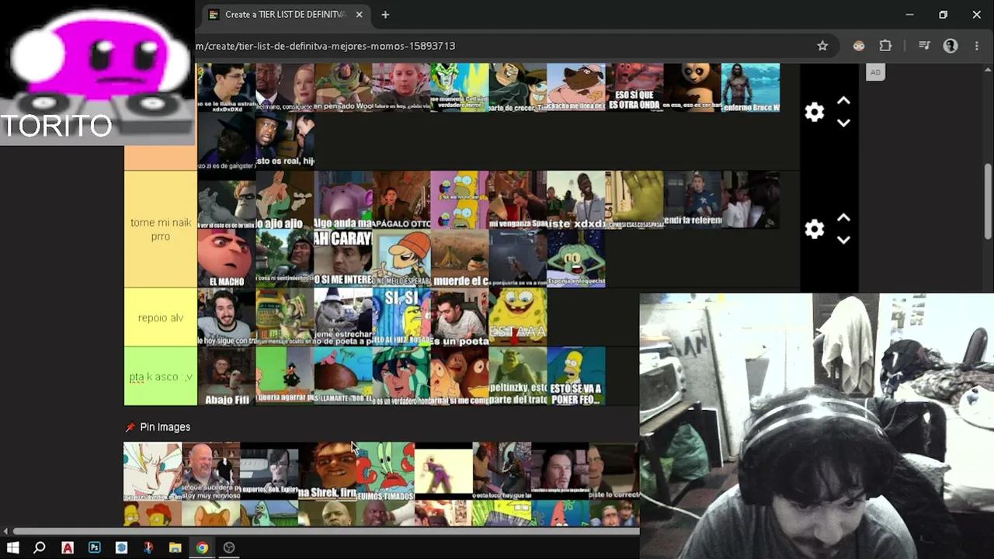
Task: Click the 'tome mi naik prro' tier label
Action: (x=161, y=229)
